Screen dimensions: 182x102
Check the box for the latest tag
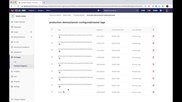52,92
